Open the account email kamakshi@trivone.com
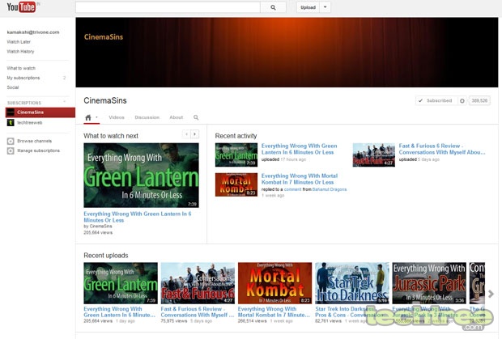This screenshot has width=502, height=339. (x=33, y=32)
